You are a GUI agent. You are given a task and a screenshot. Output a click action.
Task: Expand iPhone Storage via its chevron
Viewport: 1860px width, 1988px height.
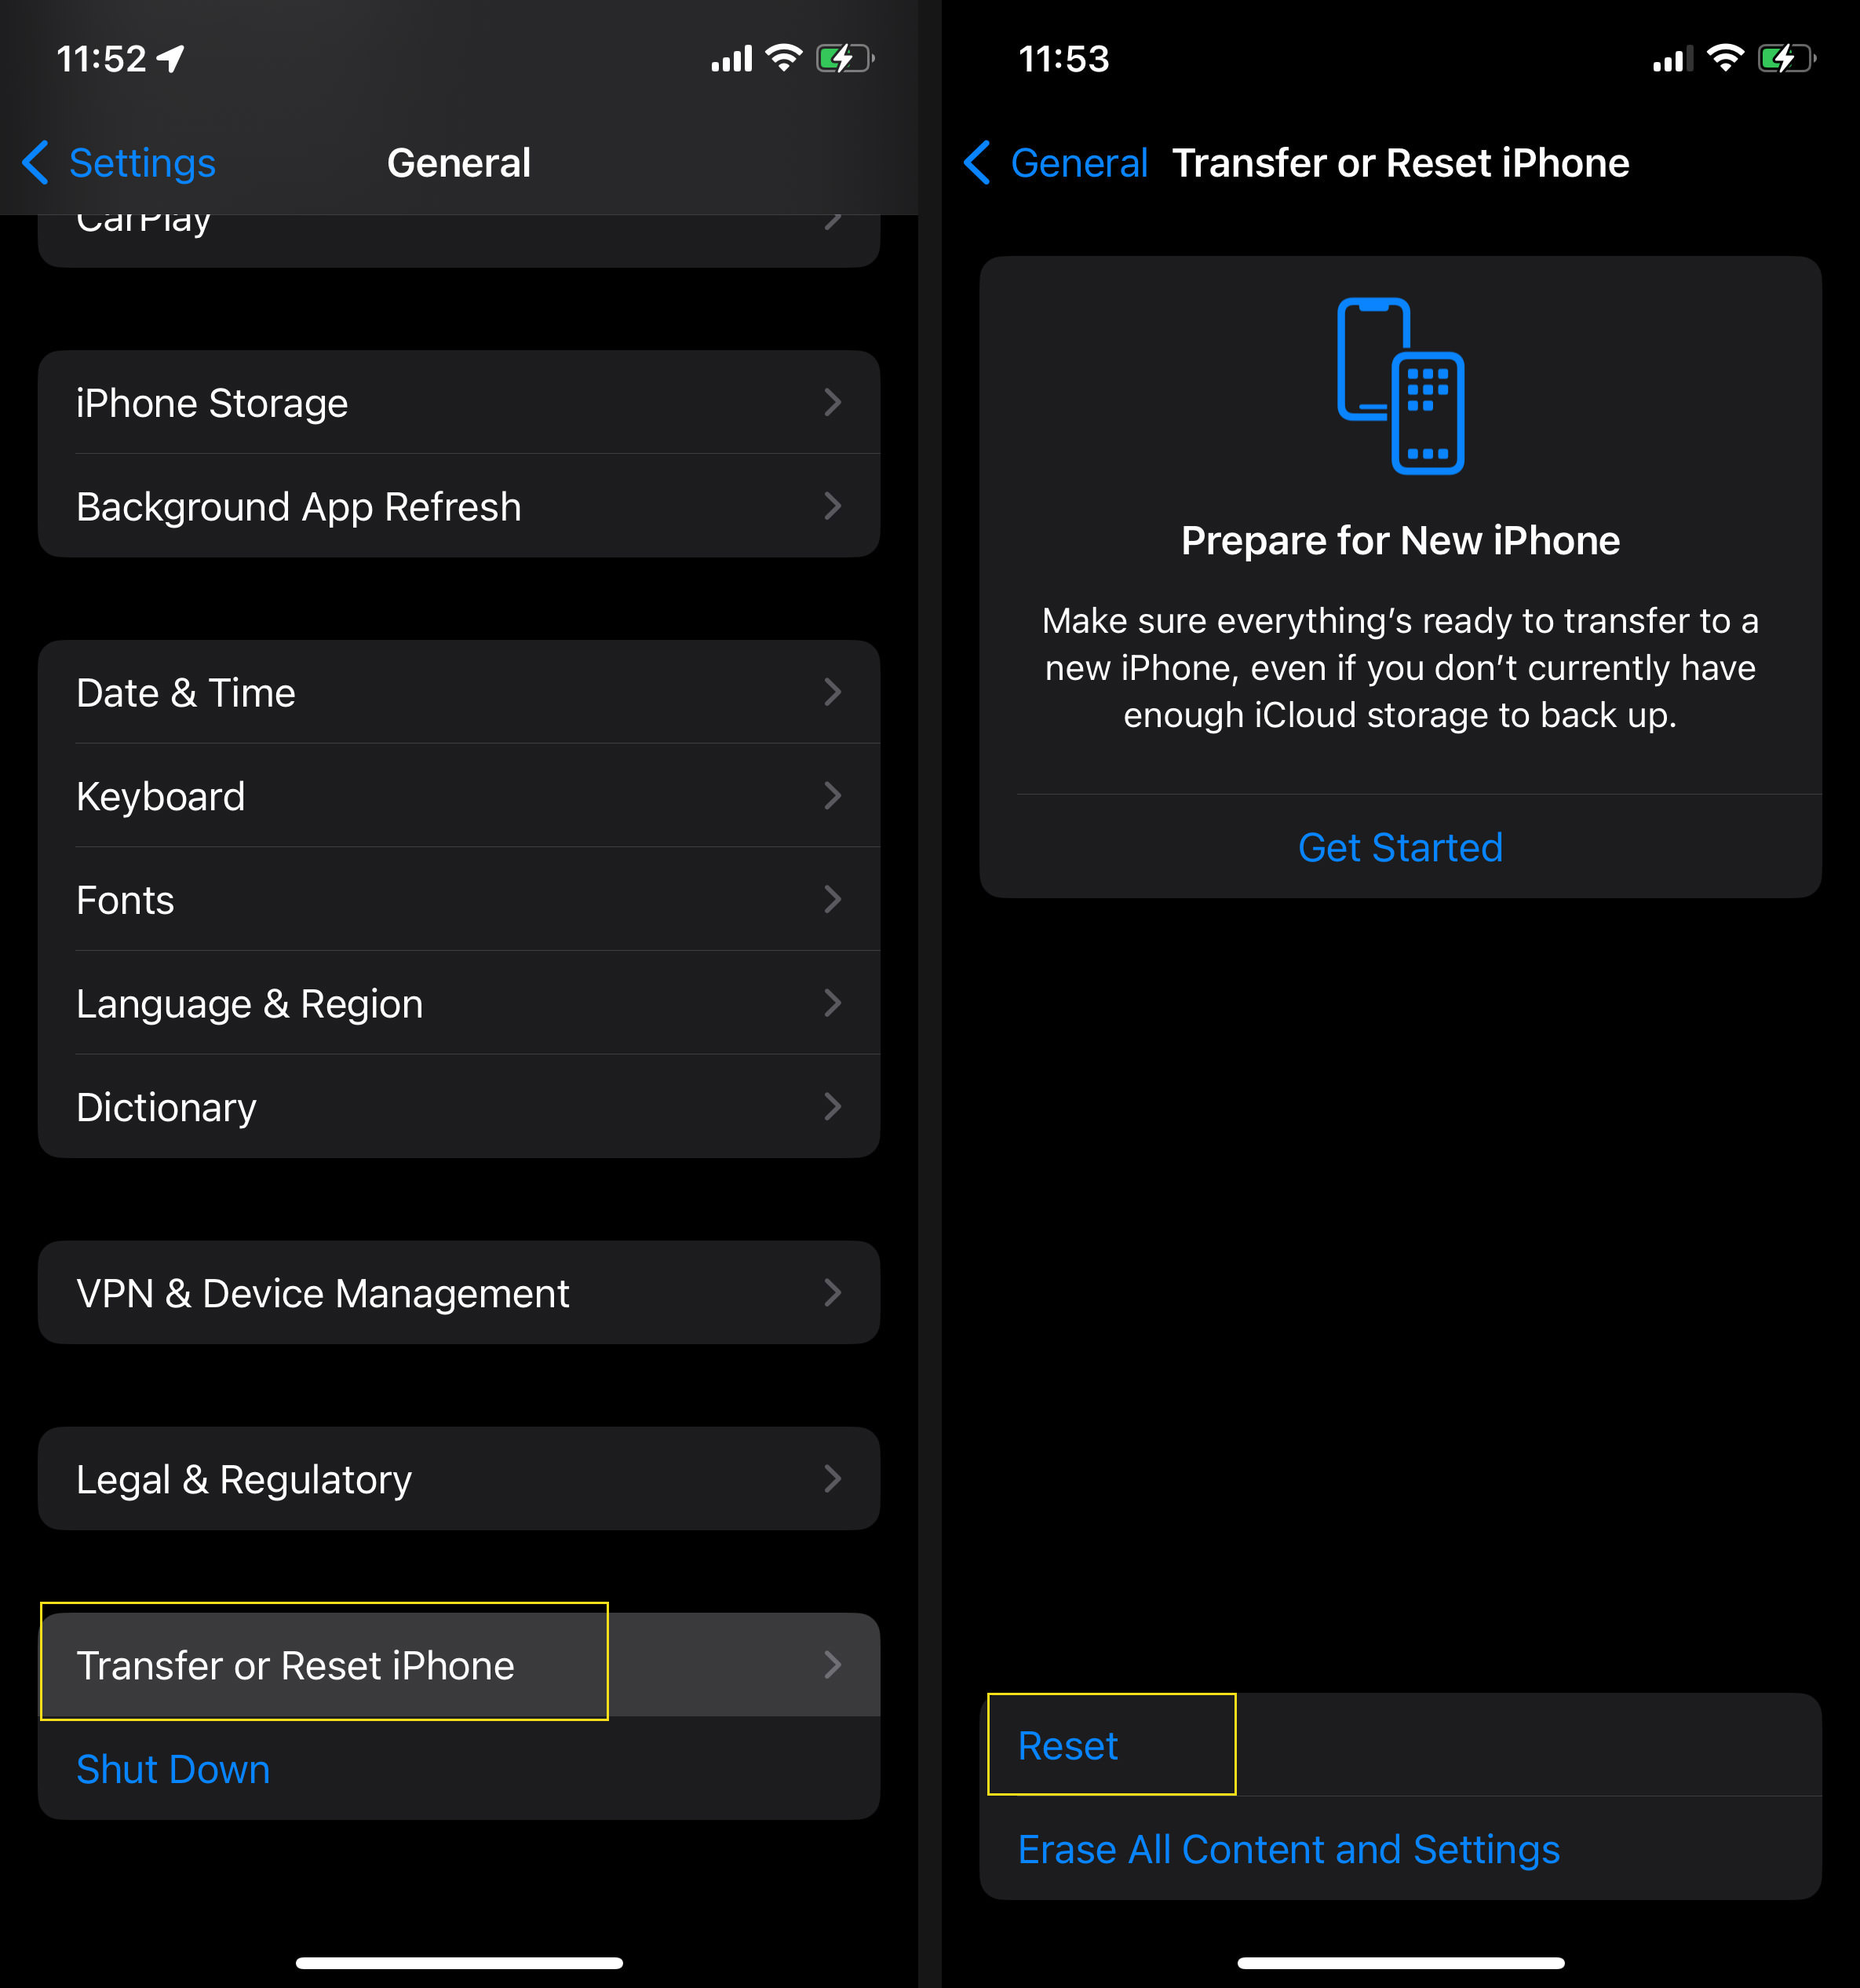[x=833, y=402]
